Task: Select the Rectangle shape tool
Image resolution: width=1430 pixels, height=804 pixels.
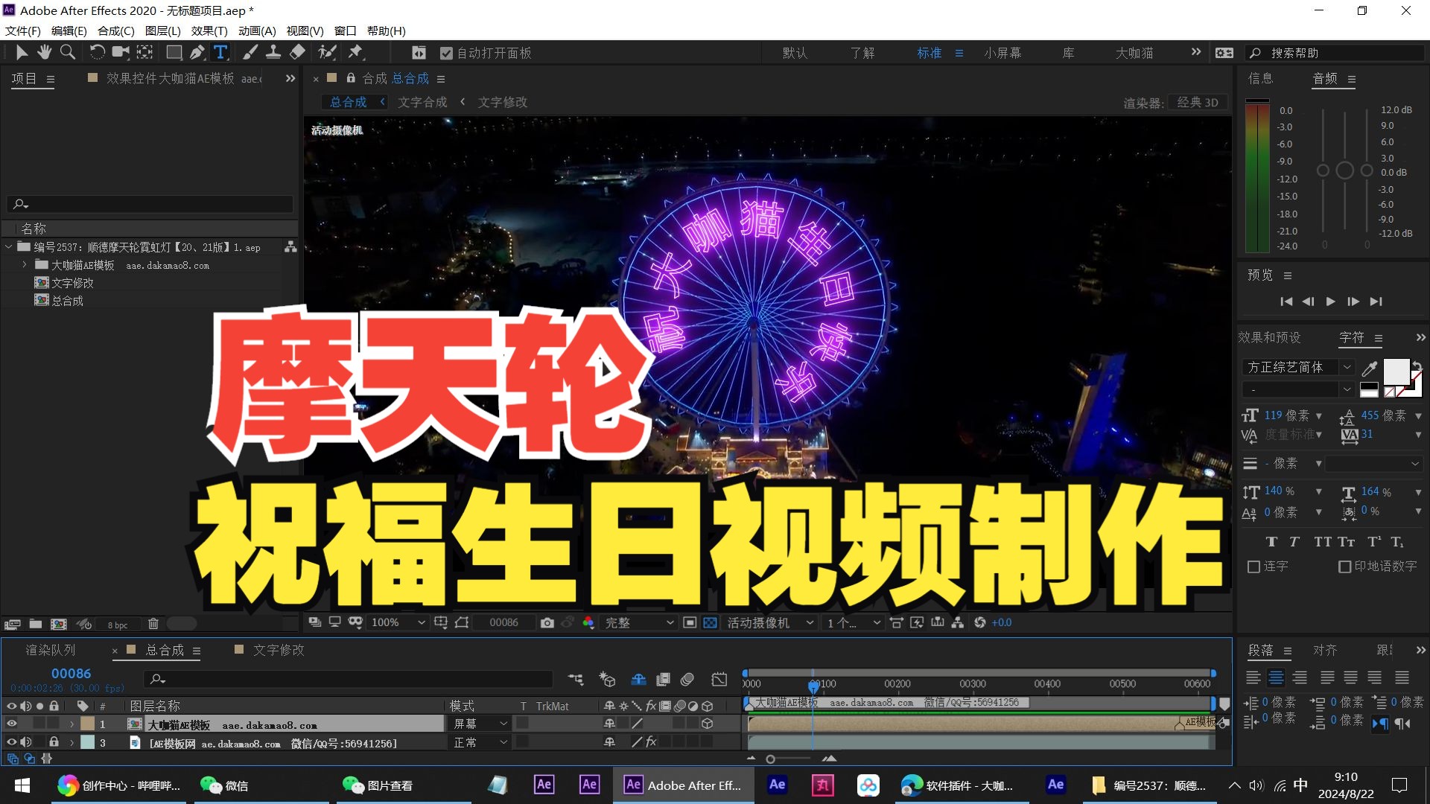Action: click(174, 52)
